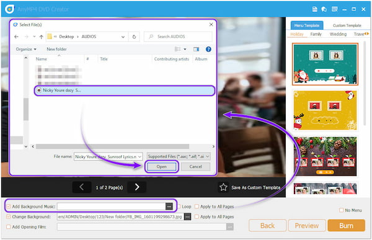
Task: Click the navigation pane vertical scrollbar
Action: (x=26, y=109)
